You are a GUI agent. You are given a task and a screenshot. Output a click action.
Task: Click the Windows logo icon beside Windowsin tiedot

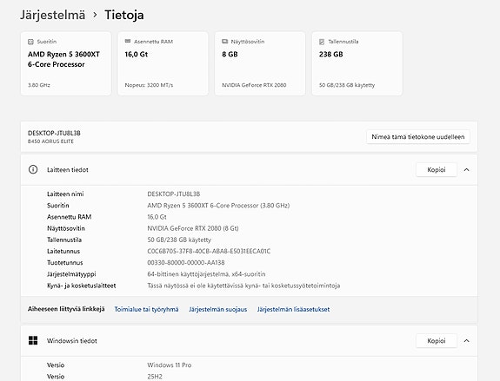click(33, 340)
